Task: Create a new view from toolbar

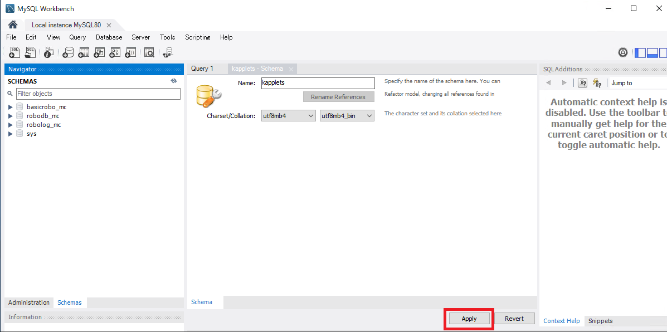Action: (99, 52)
